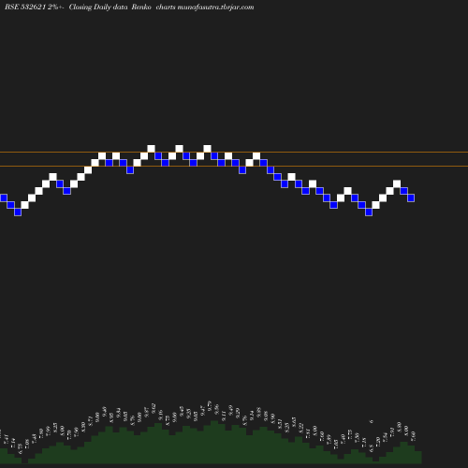Image resolution: width=468 pixels, height=468 pixels.
Task: Click the isolated '6' value label above the bars
Action: (372, 421)
